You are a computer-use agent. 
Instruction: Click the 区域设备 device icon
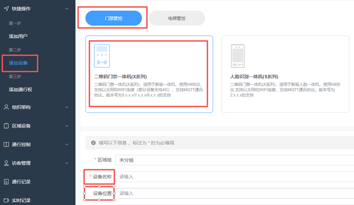pos(6,126)
